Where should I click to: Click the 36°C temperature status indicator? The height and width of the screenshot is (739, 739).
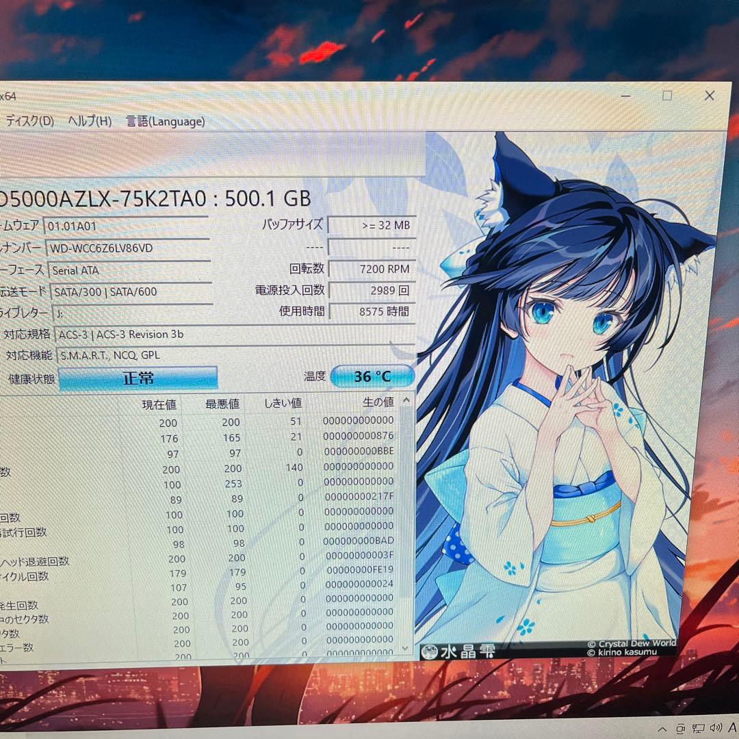(x=373, y=376)
